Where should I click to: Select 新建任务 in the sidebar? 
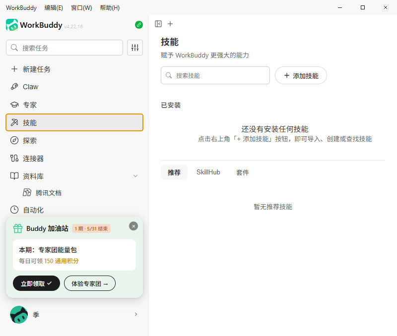(74, 69)
